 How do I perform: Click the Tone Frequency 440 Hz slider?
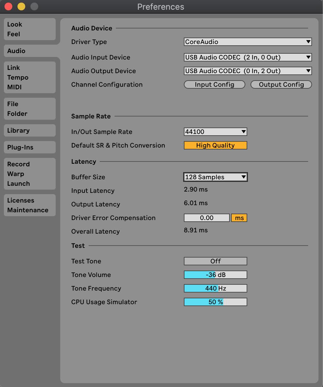(x=215, y=288)
